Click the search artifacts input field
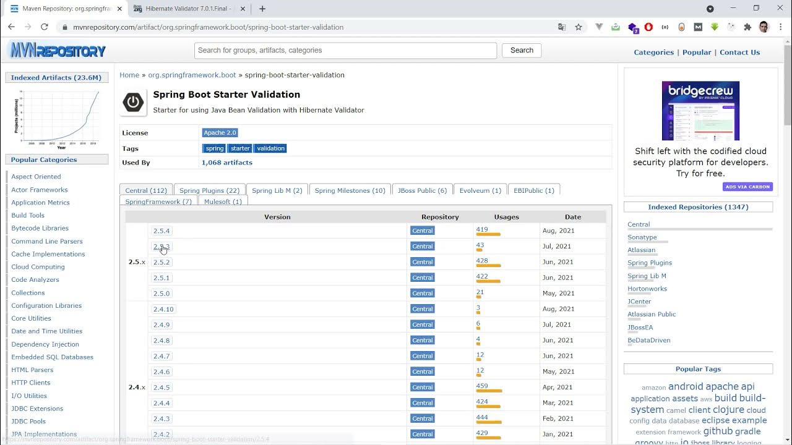 345,51
